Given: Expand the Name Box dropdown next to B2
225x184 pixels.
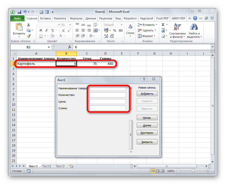Looking at the screenshot, I should pyautogui.click(x=49, y=47).
